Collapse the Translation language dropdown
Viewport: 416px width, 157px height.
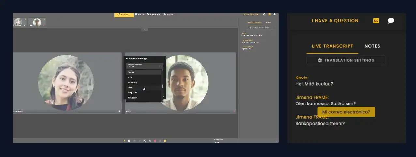160,66
